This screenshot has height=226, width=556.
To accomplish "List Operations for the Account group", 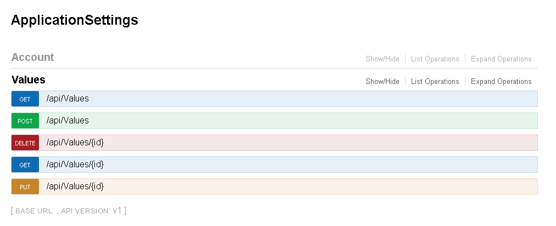I will point(435,59).
